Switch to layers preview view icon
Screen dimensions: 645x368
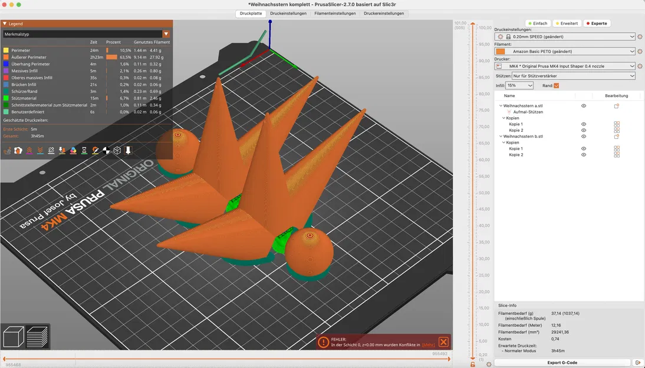click(x=37, y=337)
